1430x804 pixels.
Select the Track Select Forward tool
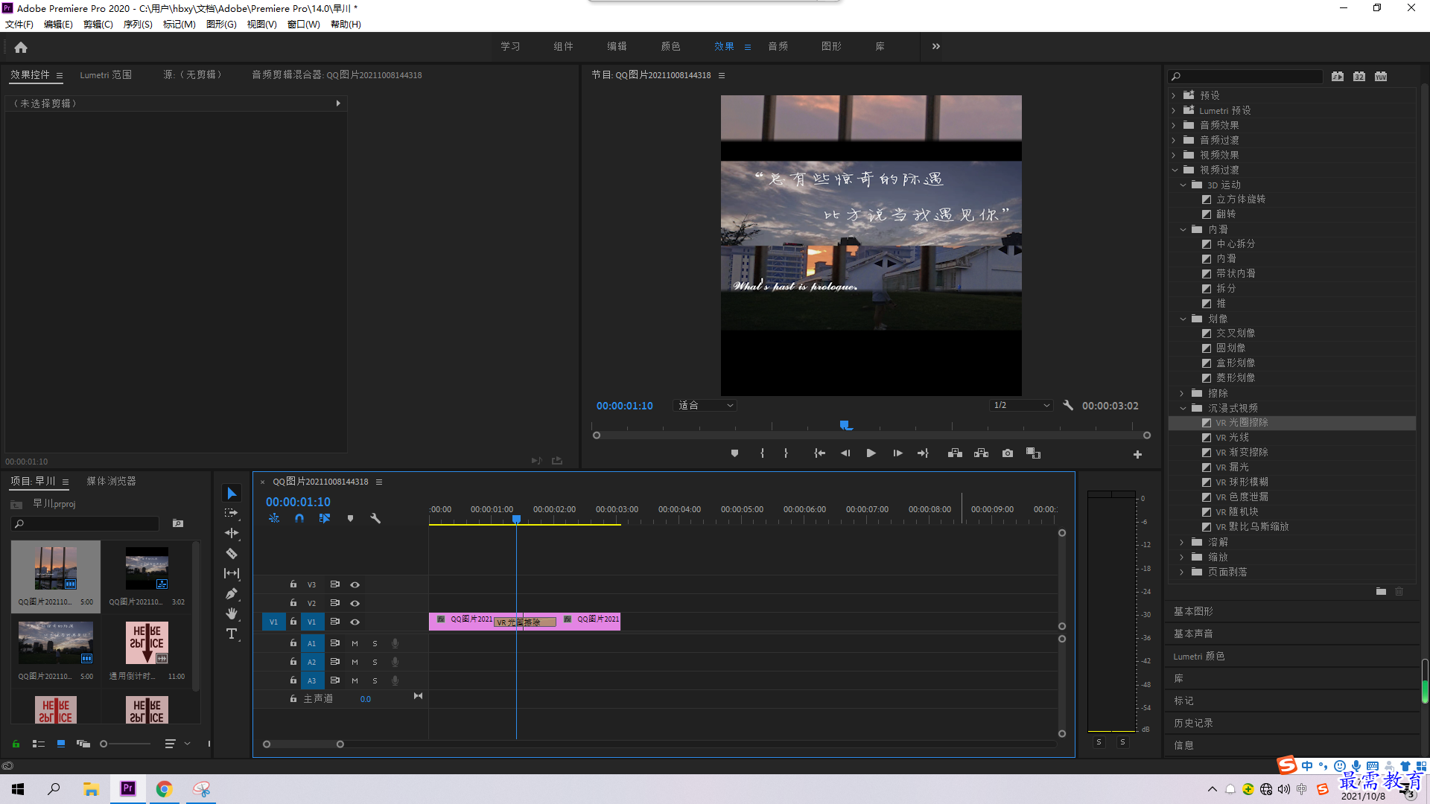pyautogui.click(x=232, y=513)
